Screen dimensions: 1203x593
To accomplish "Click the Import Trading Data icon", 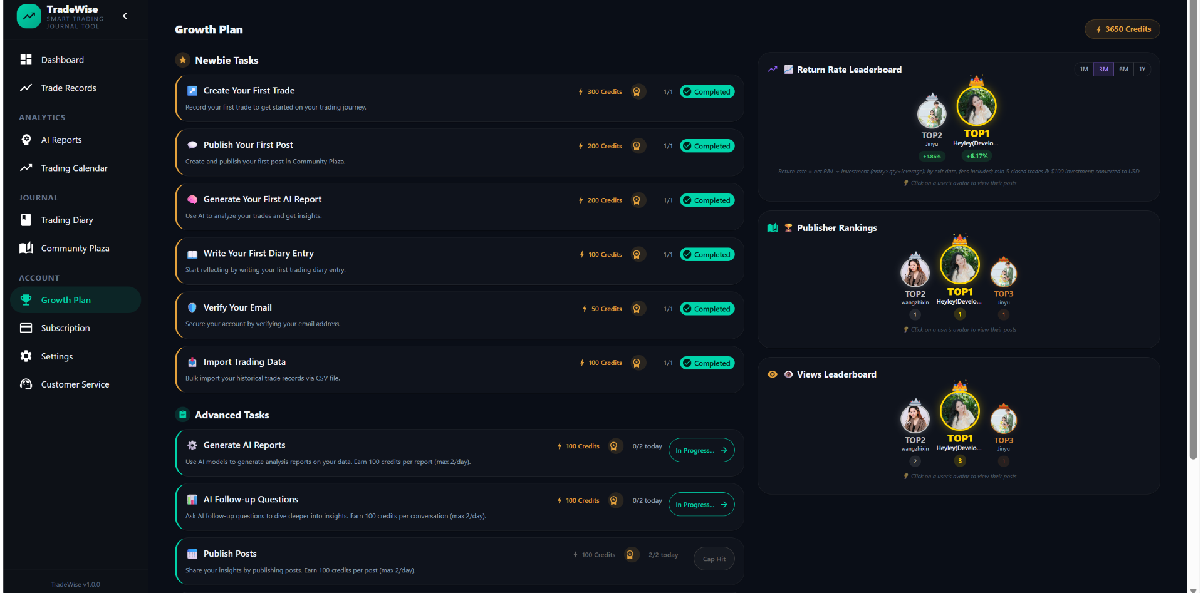I will click(192, 363).
